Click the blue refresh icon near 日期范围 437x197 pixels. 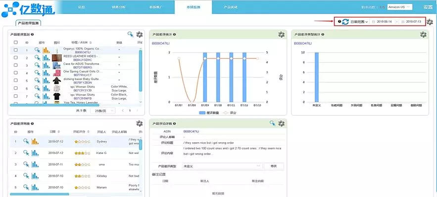(345, 22)
